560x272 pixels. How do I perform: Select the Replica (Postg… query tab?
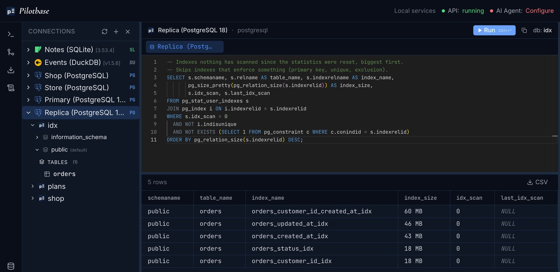coord(185,47)
